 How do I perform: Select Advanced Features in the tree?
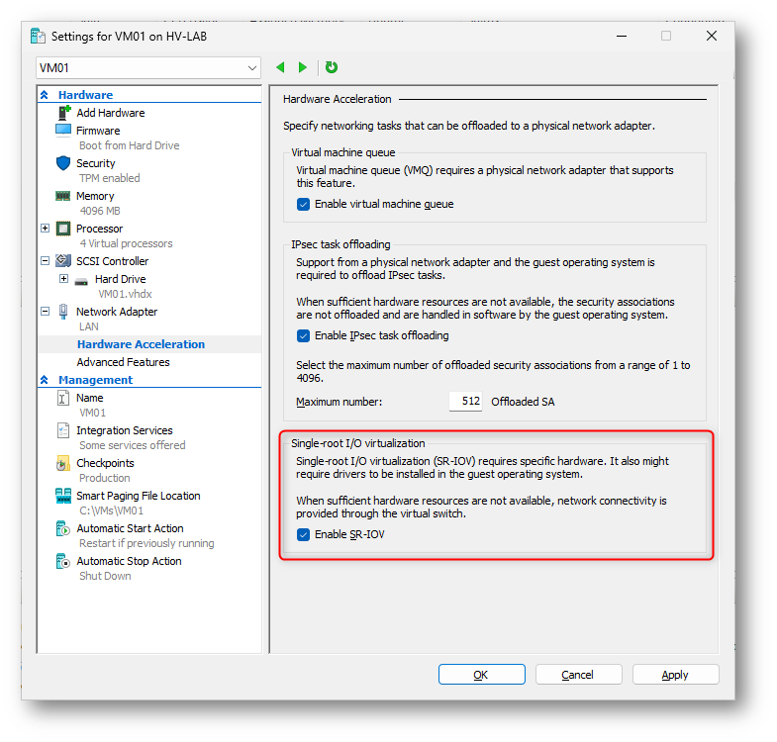pos(123,362)
